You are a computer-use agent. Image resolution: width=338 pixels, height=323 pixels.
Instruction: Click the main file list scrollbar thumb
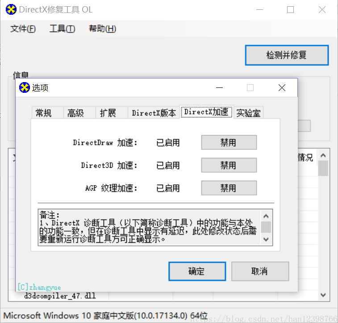point(323,168)
